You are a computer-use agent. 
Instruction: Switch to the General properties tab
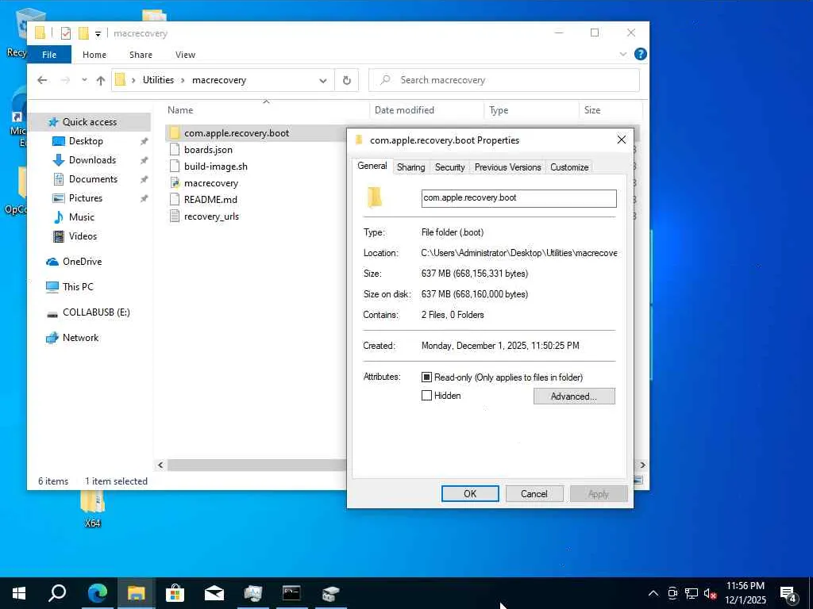coord(372,166)
